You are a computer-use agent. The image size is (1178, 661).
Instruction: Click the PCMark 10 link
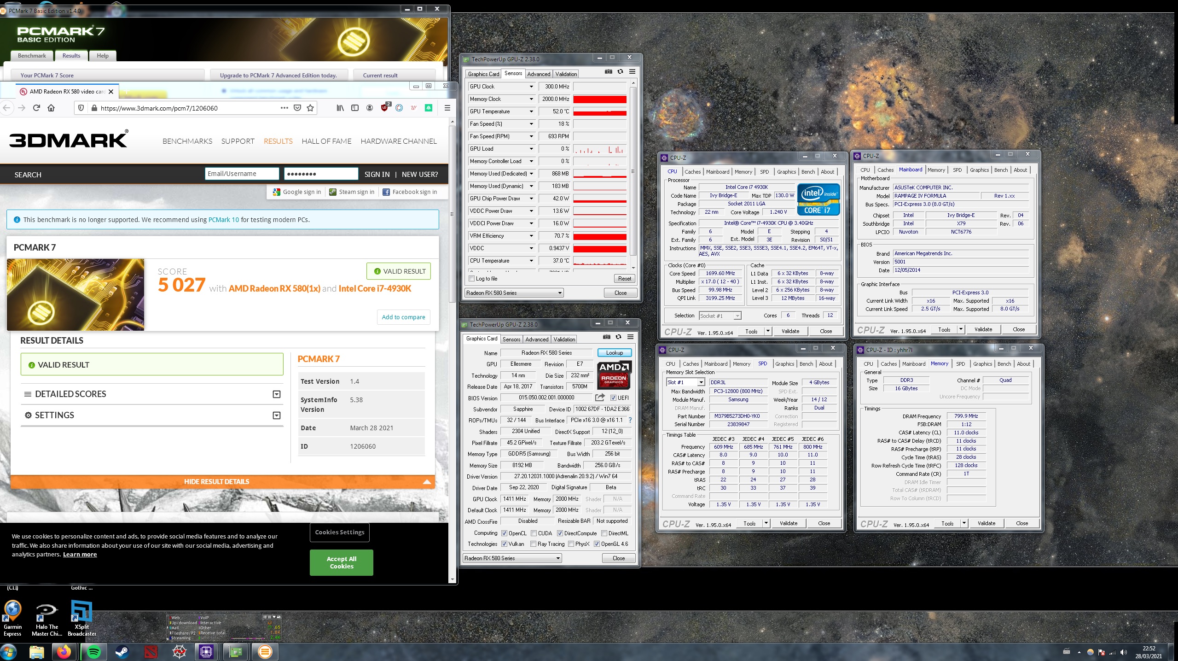224,220
